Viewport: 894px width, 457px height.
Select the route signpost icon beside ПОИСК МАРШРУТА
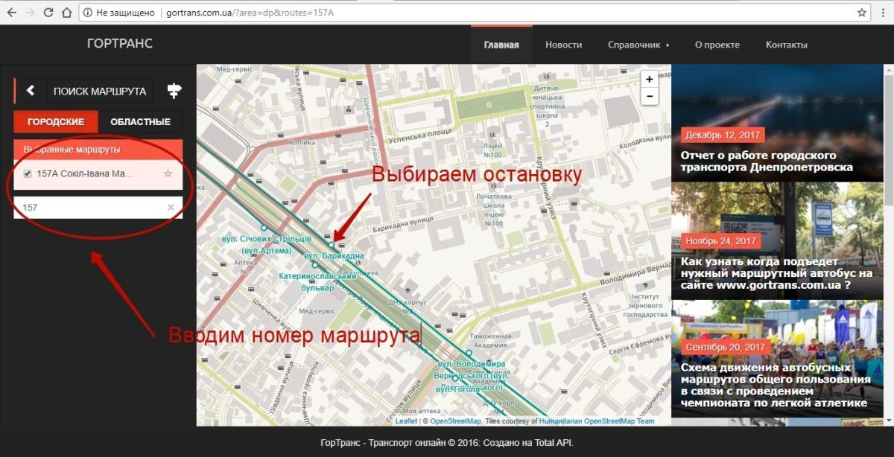(x=174, y=90)
